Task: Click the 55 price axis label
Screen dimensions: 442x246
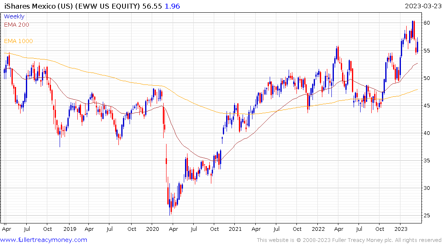Action: click(427, 50)
